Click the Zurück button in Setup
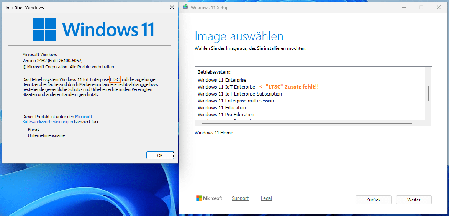Image resolution: width=449 pixels, height=216 pixels. click(x=373, y=200)
